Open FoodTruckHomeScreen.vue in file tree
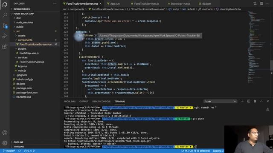 pos(35,44)
